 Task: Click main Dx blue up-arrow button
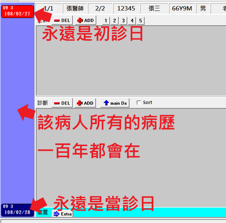115,103
